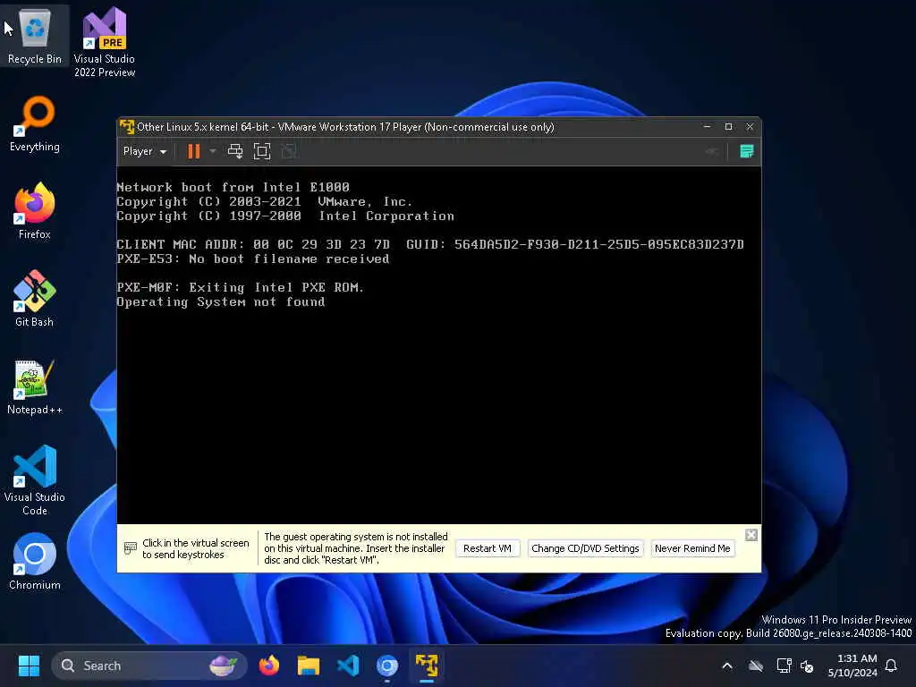
Task: Open the clock and date flyout
Action: click(x=852, y=666)
